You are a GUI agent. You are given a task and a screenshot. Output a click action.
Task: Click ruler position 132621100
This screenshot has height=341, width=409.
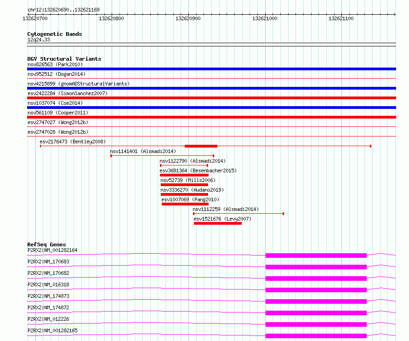tap(341, 18)
